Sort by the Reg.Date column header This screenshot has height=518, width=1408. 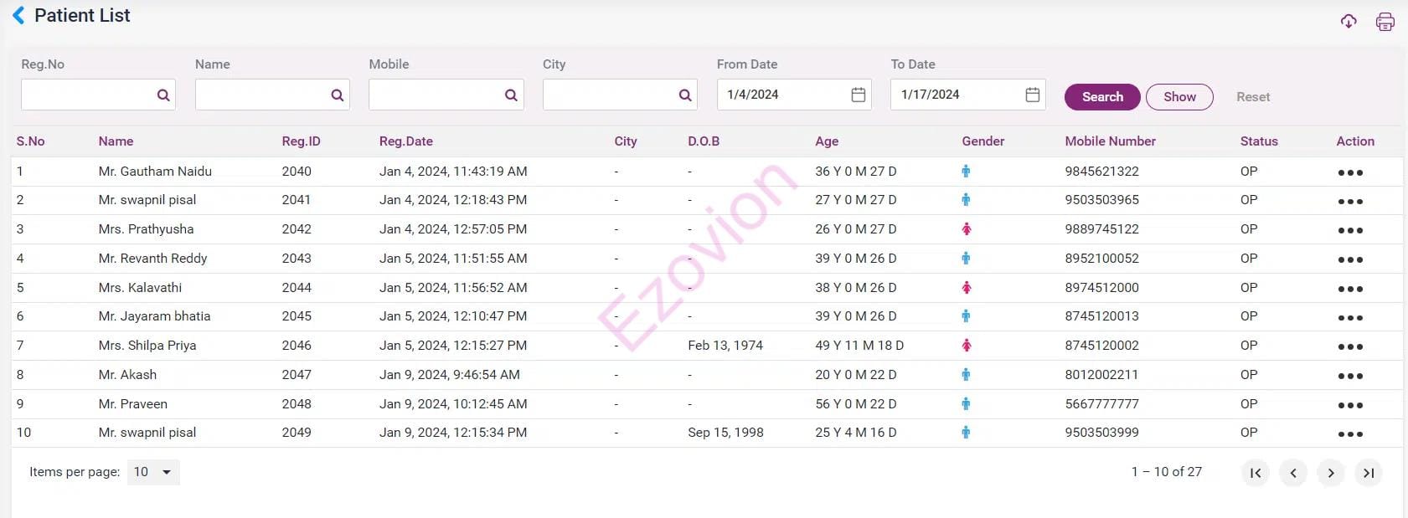[x=405, y=141]
